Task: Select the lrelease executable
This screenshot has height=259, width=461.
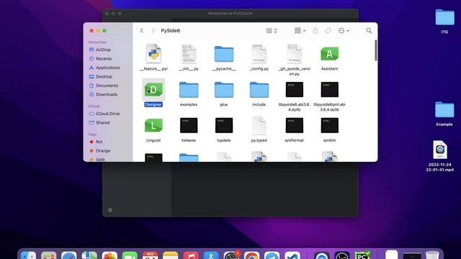Action: pyautogui.click(x=189, y=125)
